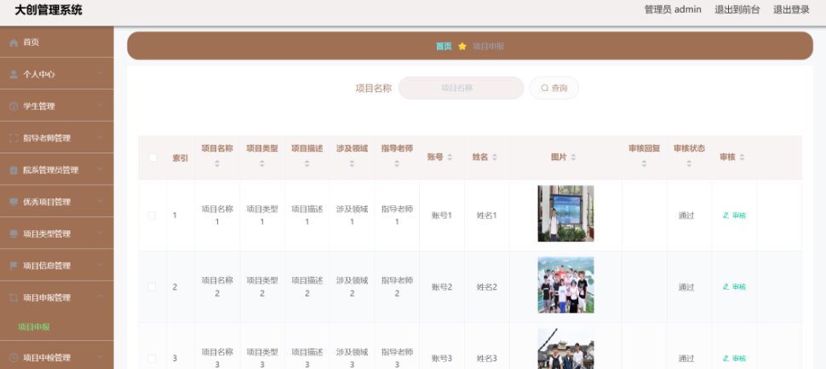
Task: Open the row 3 image thumbnail
Action: coord(565,349)
